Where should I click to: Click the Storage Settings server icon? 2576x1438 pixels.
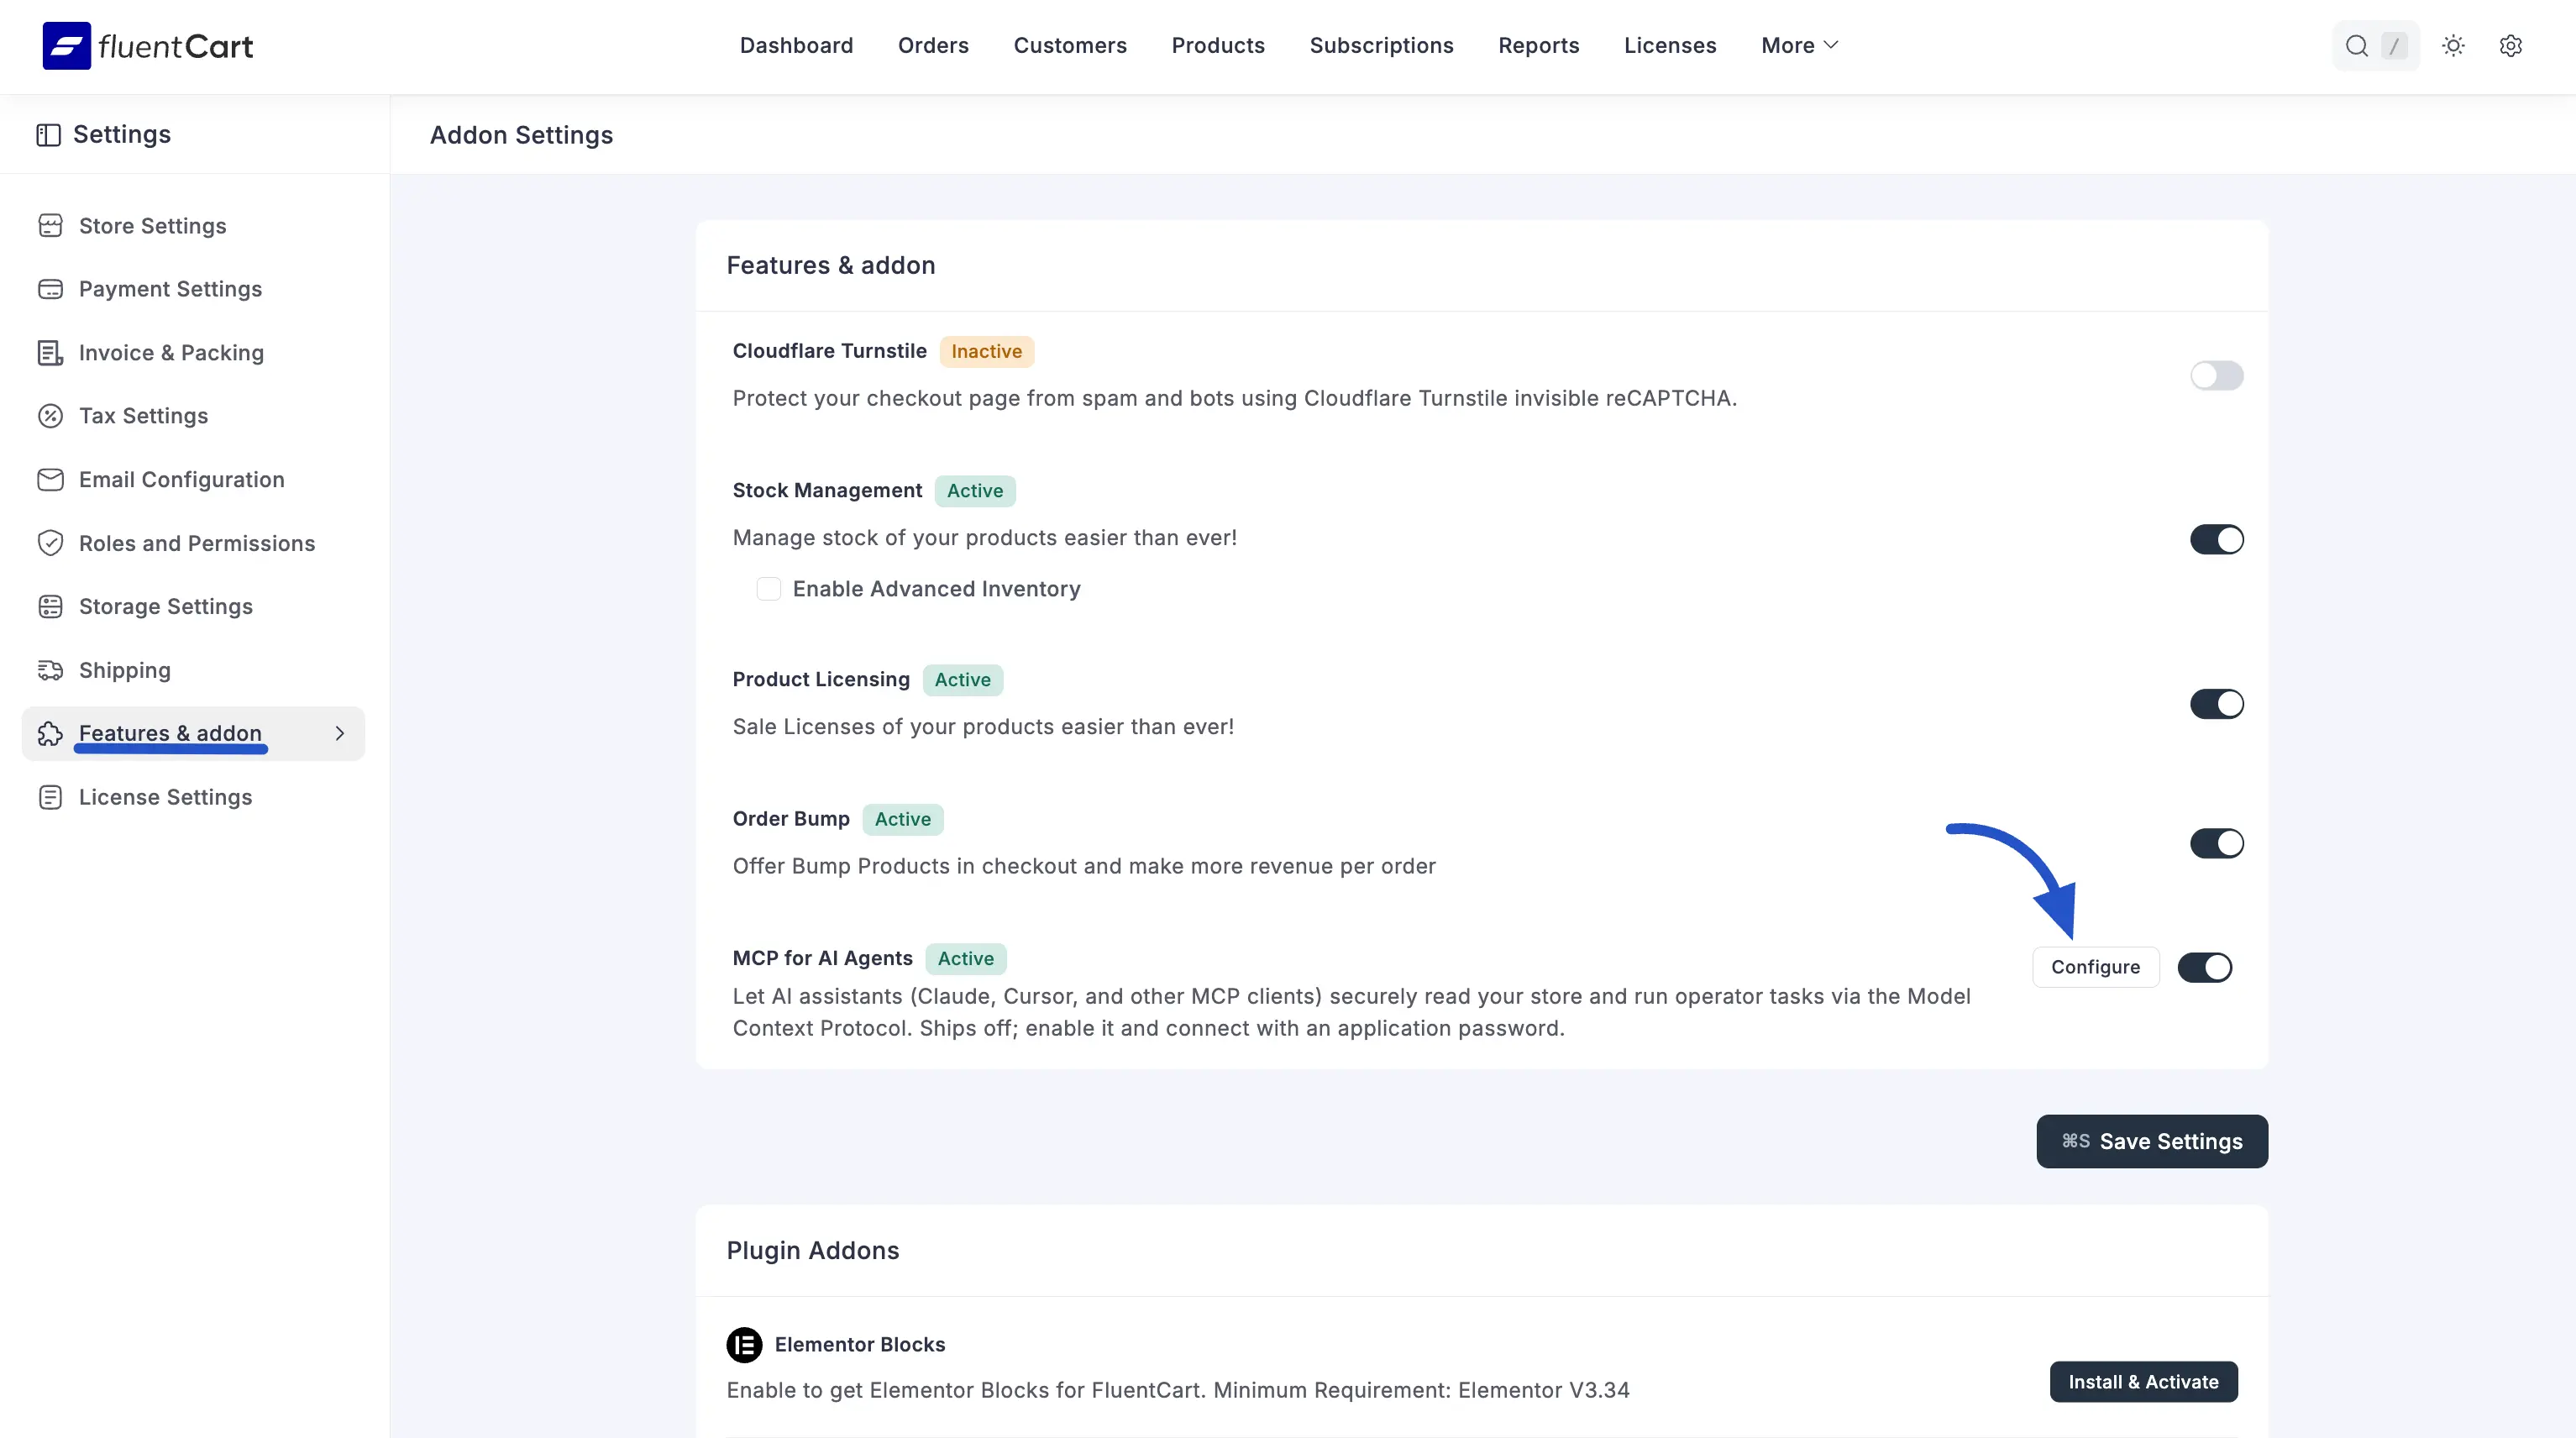coord(50,607)
